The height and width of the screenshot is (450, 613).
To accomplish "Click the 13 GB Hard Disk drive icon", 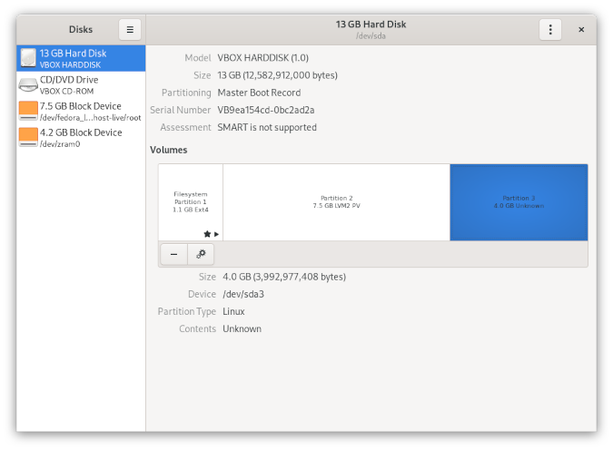I will 28,59.
